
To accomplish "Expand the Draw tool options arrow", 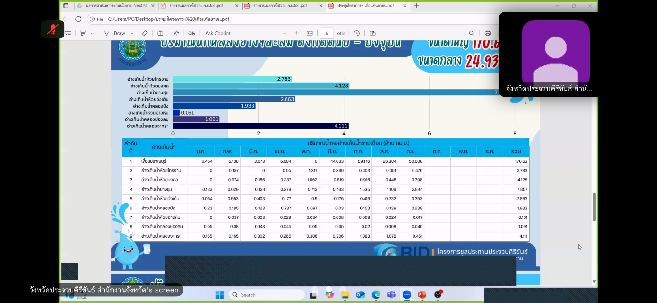I will coord(132,34).
